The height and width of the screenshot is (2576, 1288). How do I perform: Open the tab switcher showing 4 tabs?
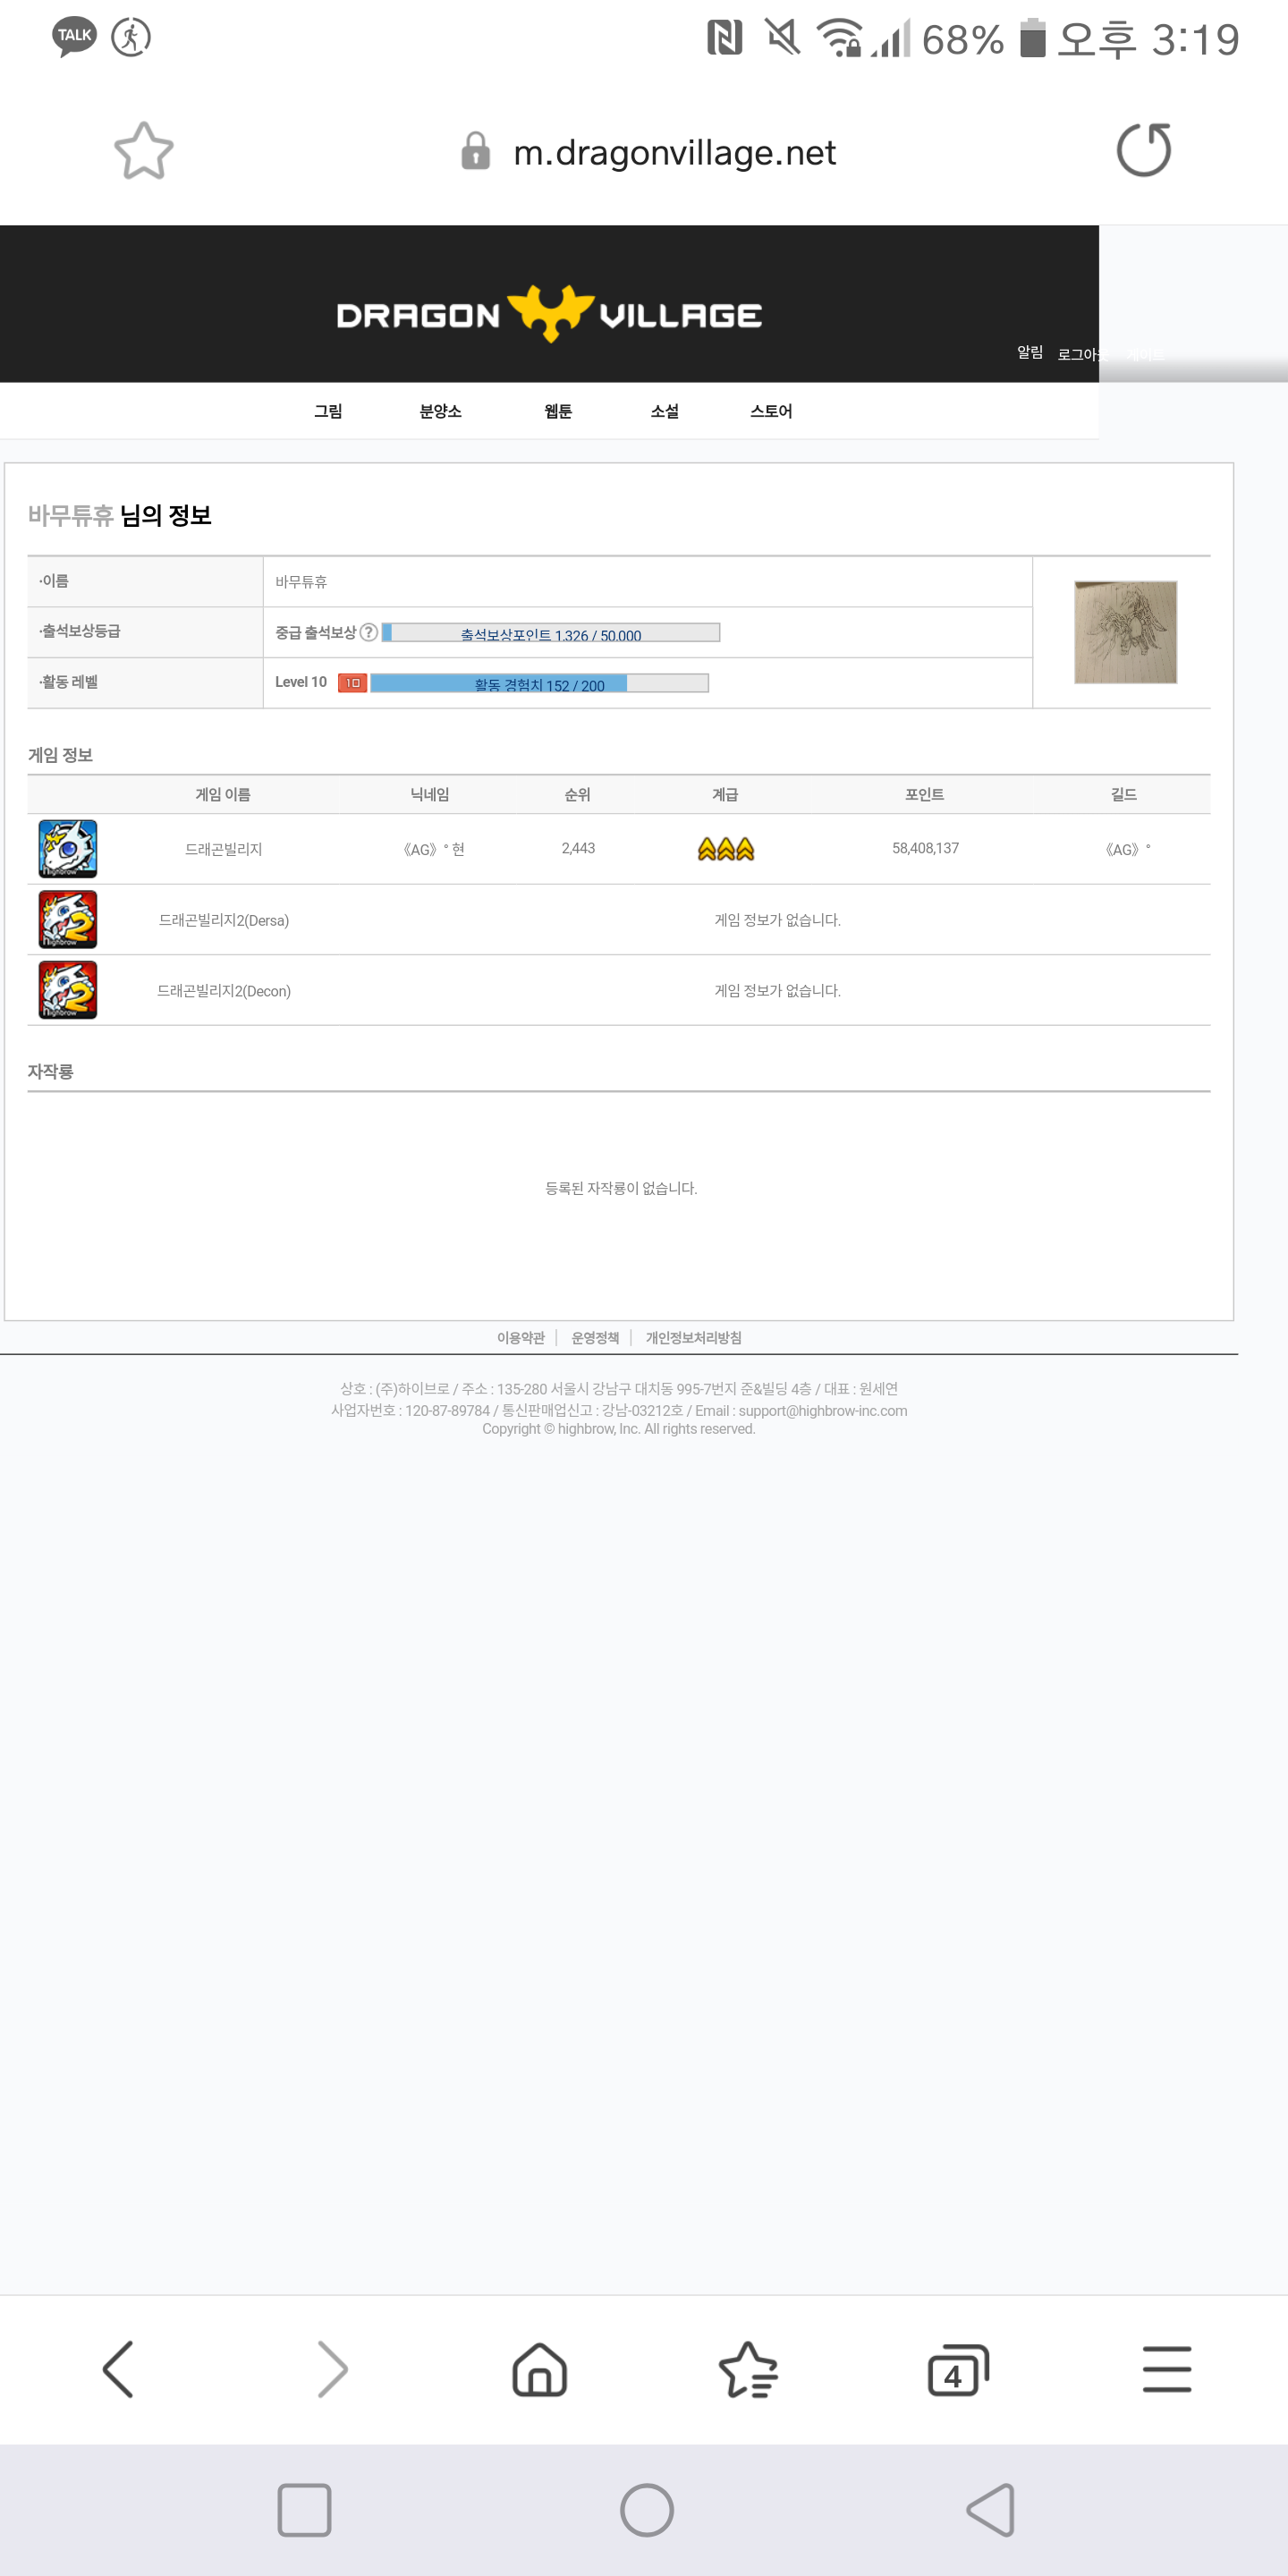pyautogui.click(x=957, y=2369)
